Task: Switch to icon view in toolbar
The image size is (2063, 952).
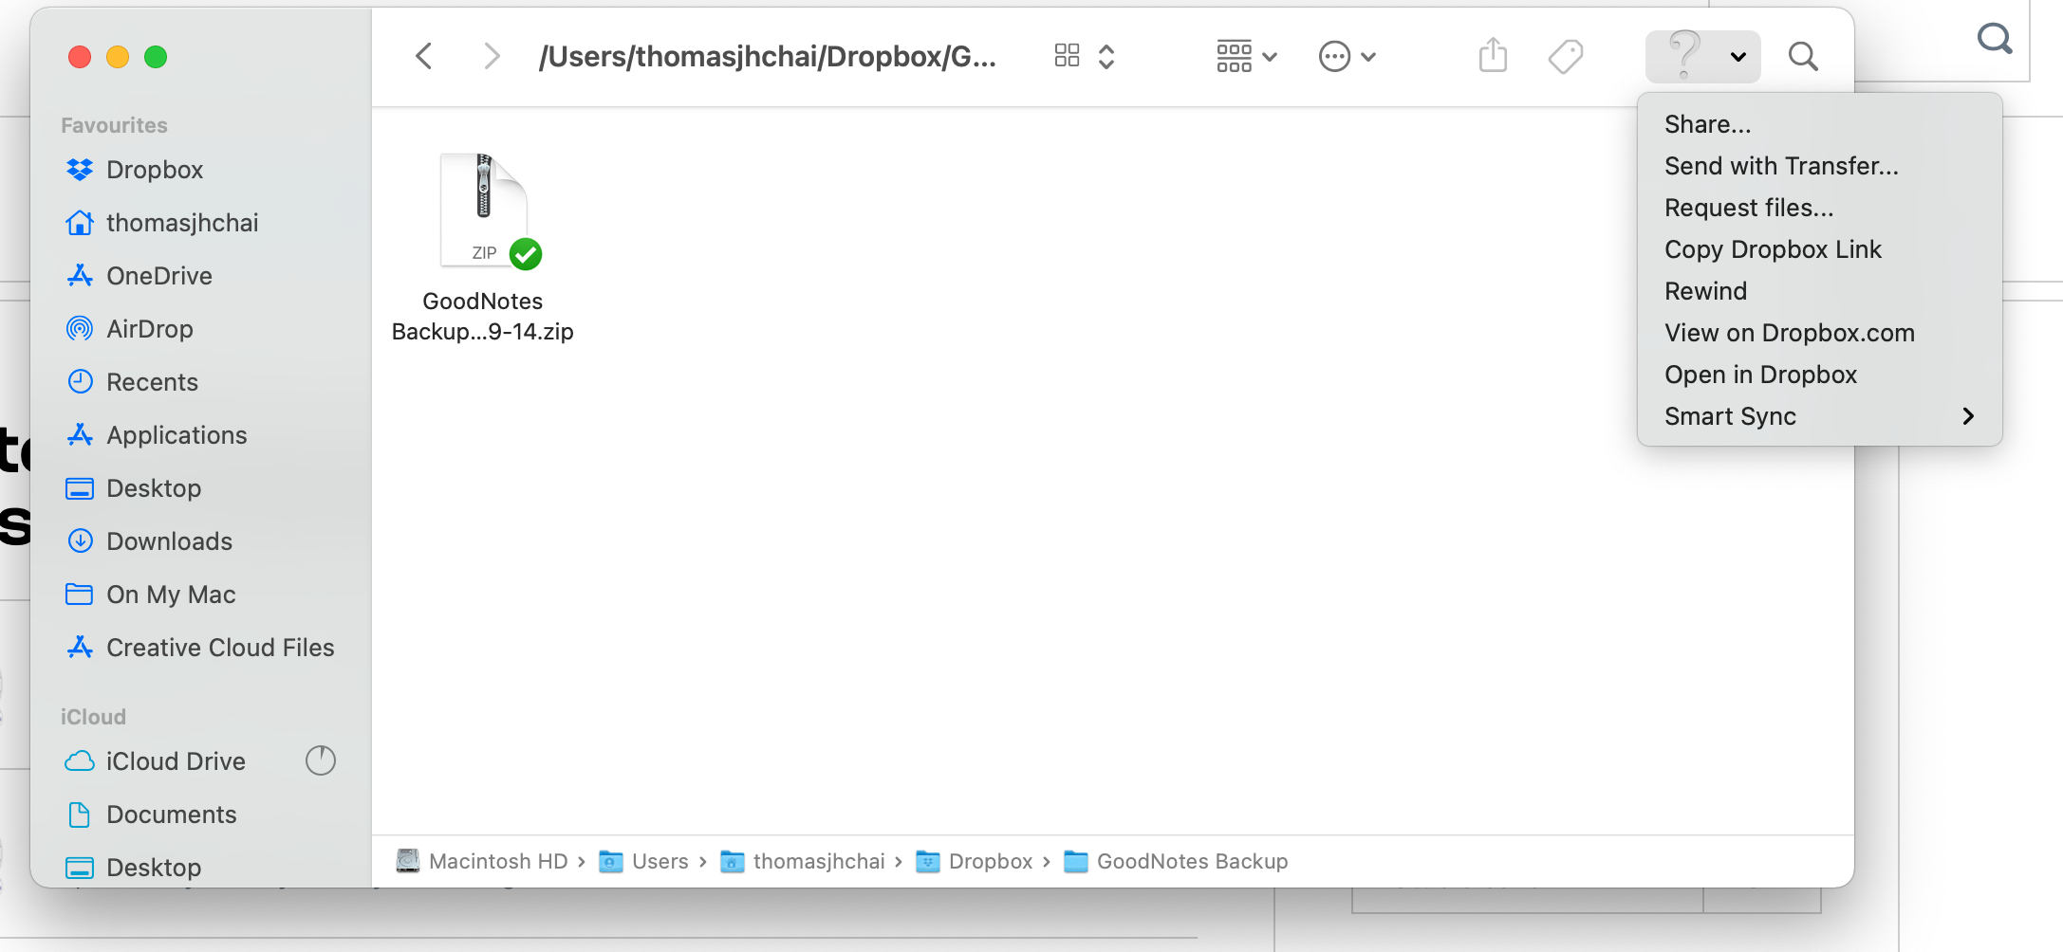Action: (x=1067, y=56)
